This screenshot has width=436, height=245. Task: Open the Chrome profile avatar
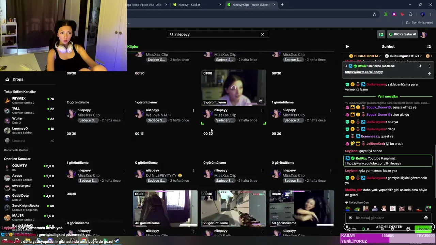click(422, 14)
